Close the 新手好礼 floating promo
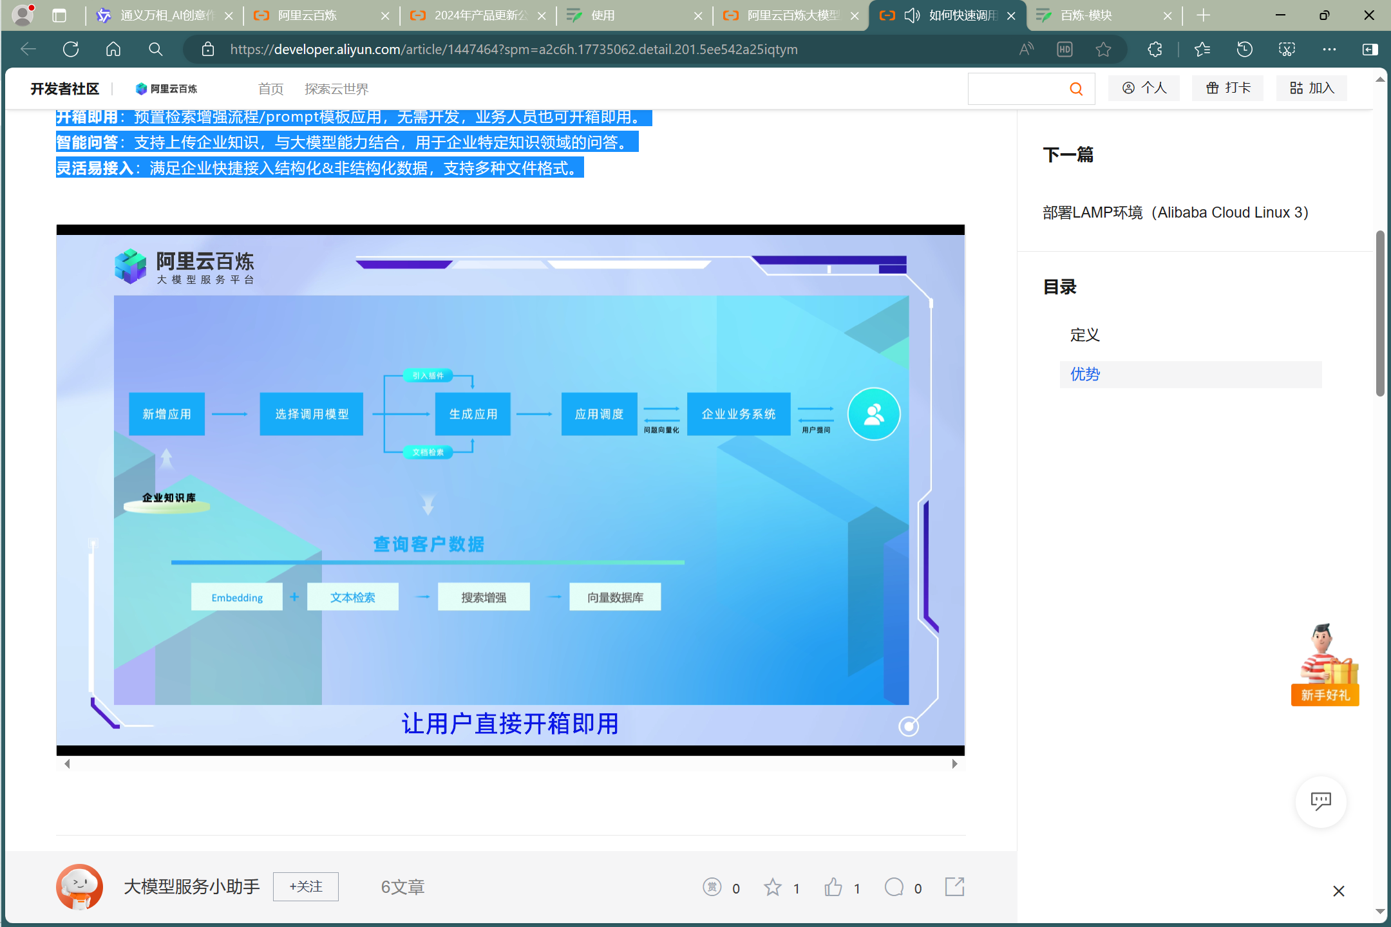Image resolution: width=1391 pixels, height=927 pixels. pos(1339,891)
